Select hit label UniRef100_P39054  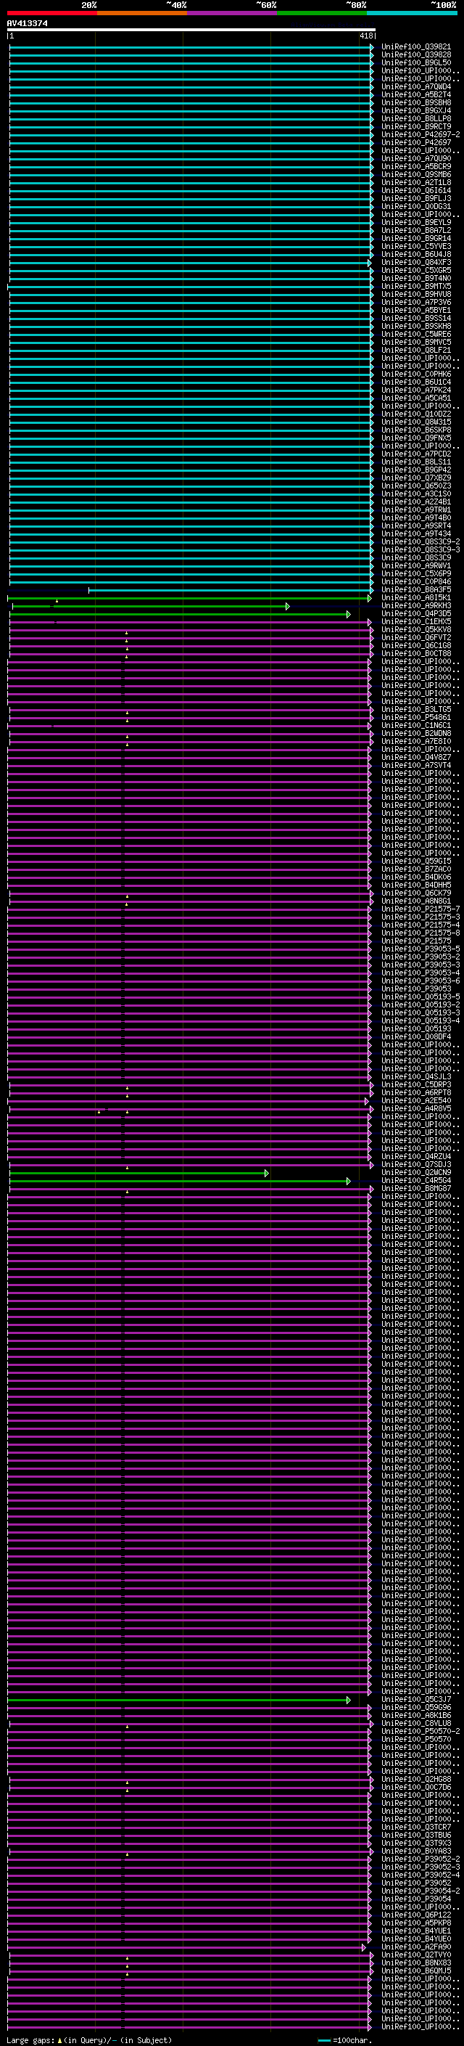pyautogui.click(x=416, y=1900)
